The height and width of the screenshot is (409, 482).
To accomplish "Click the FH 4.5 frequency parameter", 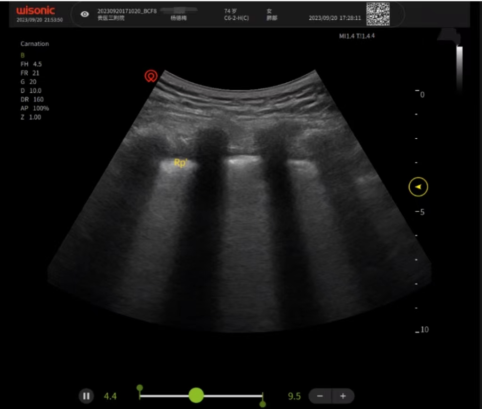I will [x=31, y=64].
